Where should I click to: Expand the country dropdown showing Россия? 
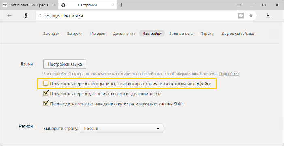[121, 128]
